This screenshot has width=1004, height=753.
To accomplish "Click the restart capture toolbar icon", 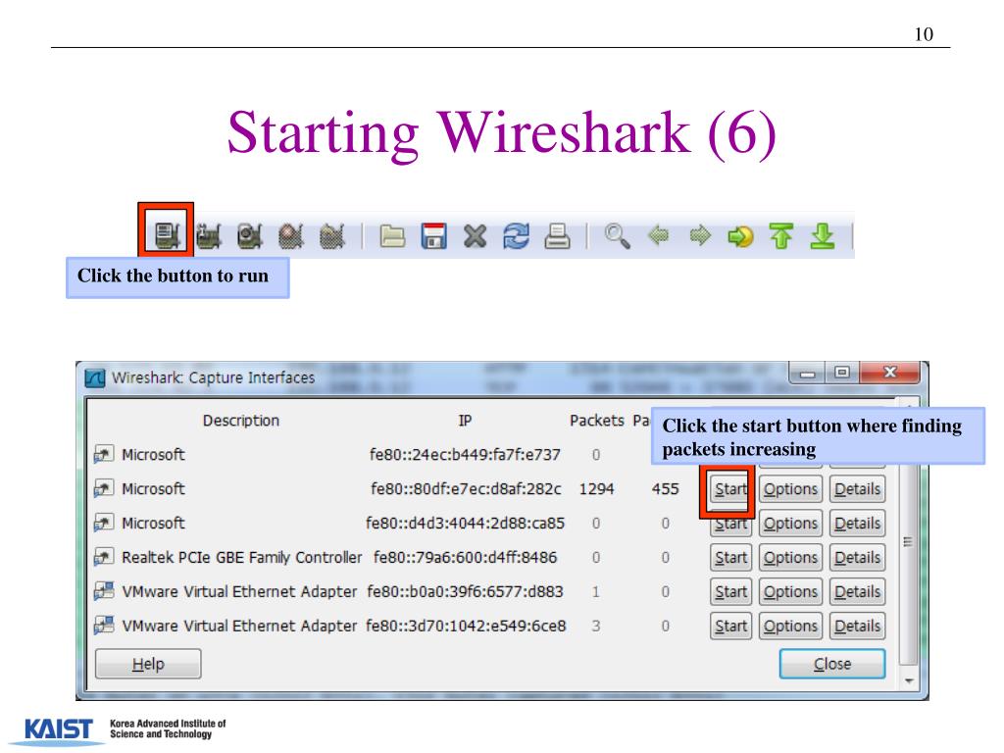I will pyautogui.click(x=331, y=235).
